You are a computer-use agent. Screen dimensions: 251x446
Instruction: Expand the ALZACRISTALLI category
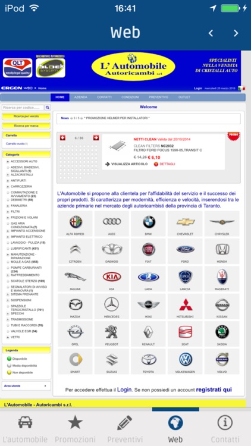8,175
